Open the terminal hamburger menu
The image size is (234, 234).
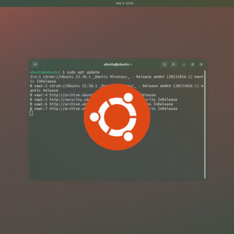(x=173, y=64)
